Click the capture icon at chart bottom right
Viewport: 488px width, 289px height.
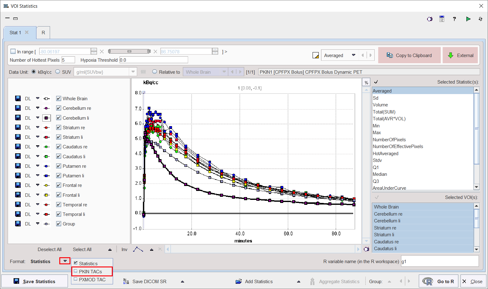[366, 249]
